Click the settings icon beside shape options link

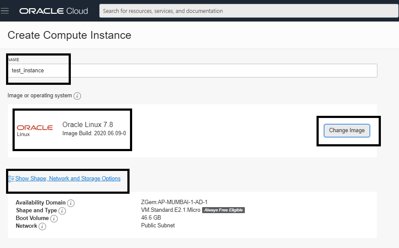(x=13, y=178)
